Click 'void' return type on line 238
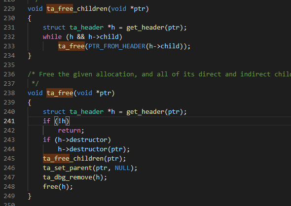The image size is (291, 206). (x=35, y=93)
